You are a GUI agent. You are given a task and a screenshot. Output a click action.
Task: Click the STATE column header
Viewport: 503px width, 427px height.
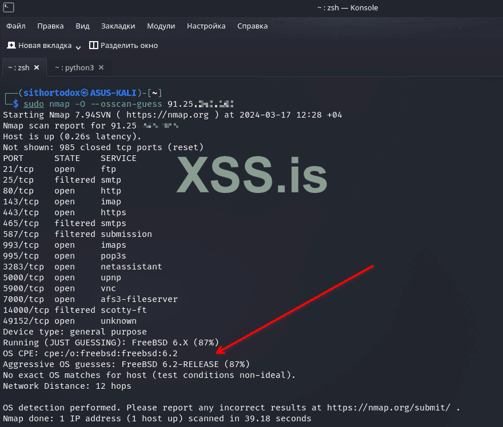click(67, 158)
